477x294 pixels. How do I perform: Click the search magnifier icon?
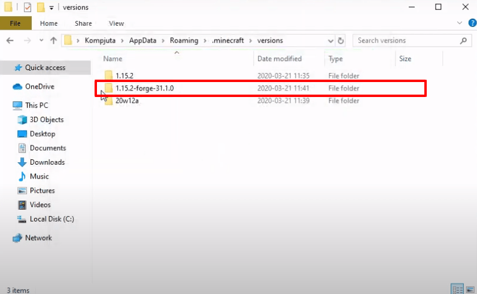coord(464,41)
